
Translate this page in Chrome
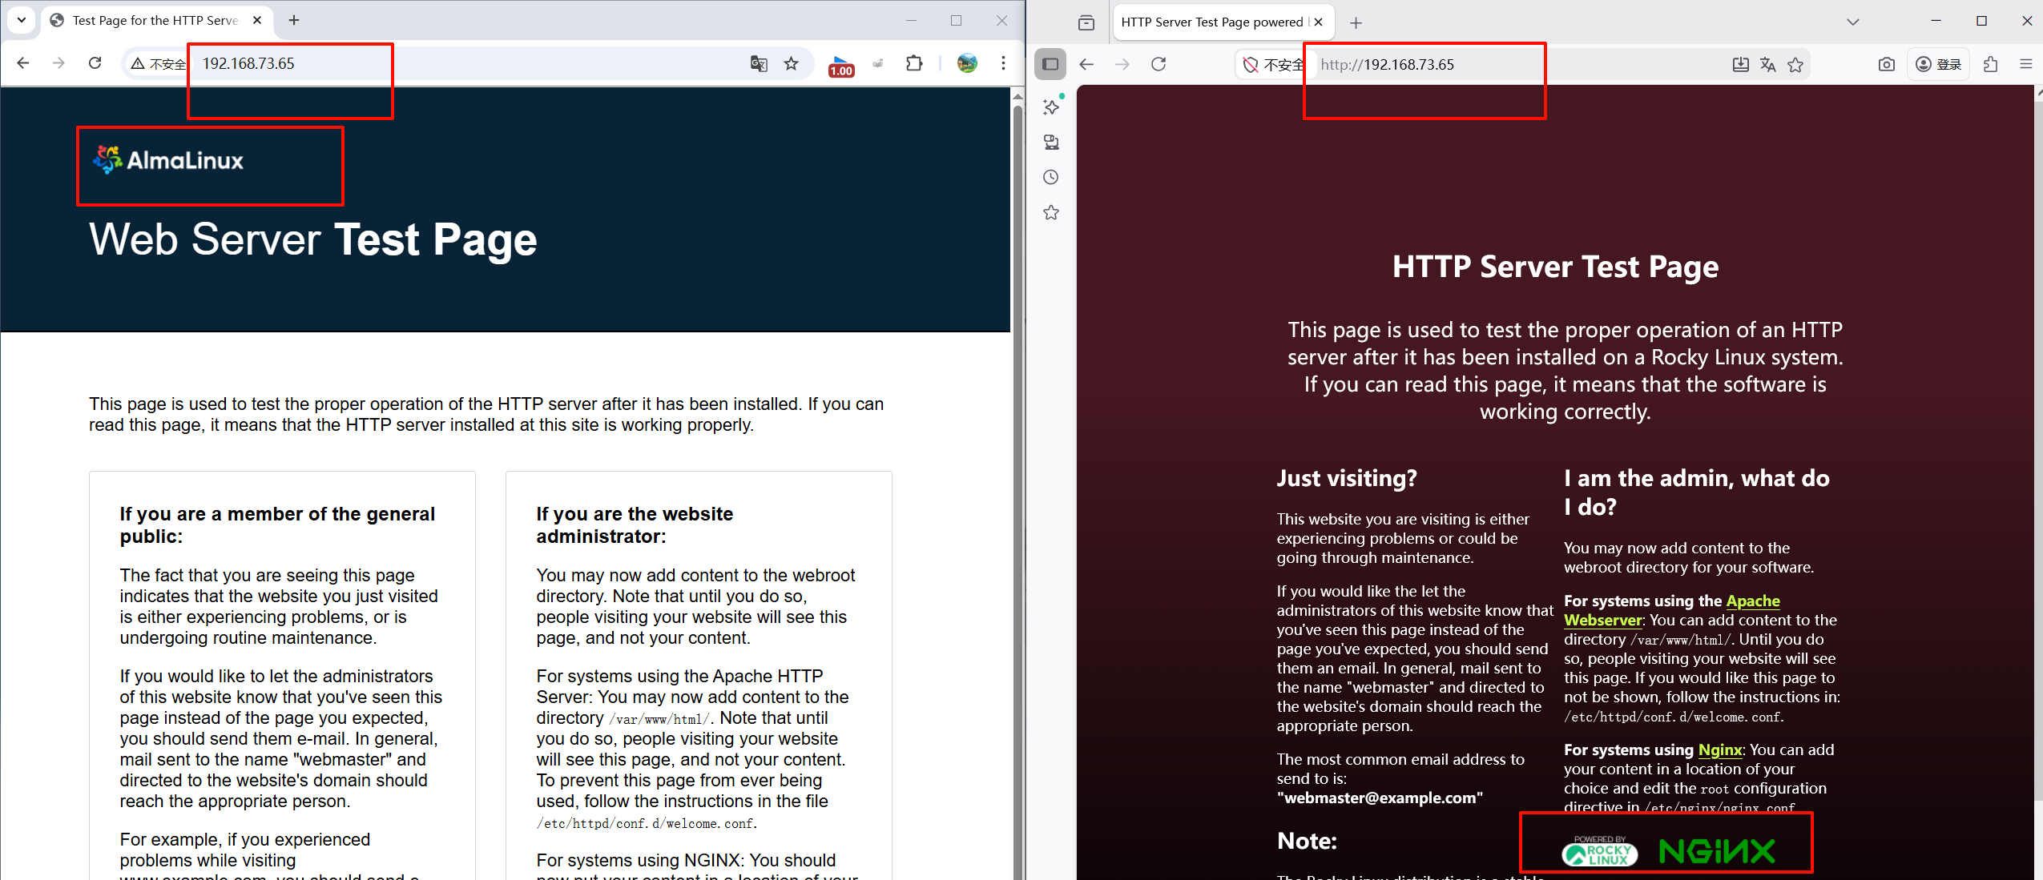click(758, 64)
